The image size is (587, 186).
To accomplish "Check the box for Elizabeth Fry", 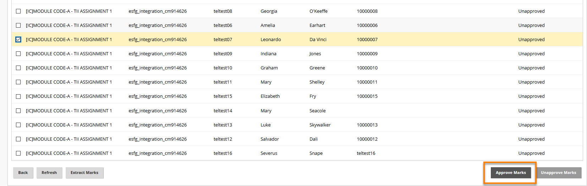I will click(18, 96).
